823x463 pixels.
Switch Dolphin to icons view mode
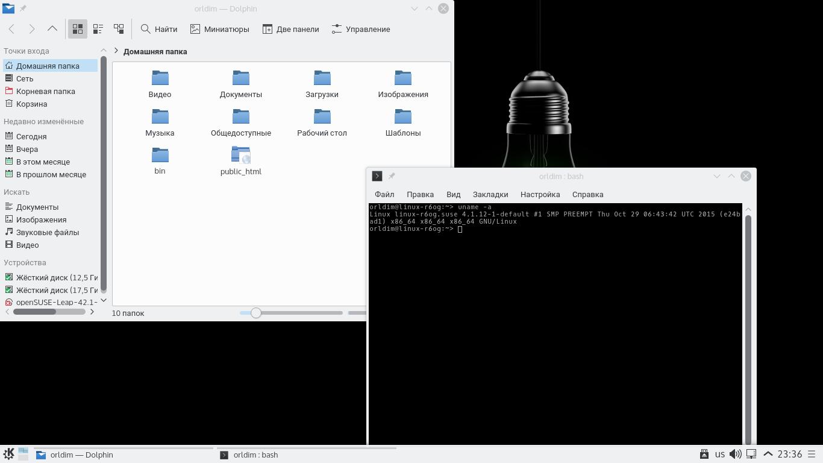coord(78,29)
